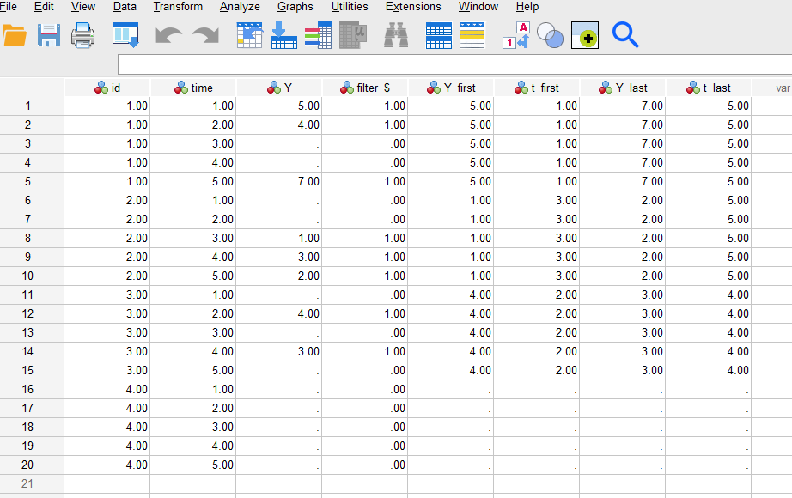The height and width of the screenshot is (498, 792).
Task: Open the View menu
Action: [83, 7]
